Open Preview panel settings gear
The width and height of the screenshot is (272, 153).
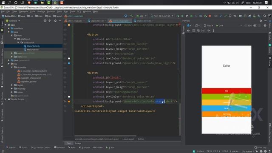click(261, 21)
